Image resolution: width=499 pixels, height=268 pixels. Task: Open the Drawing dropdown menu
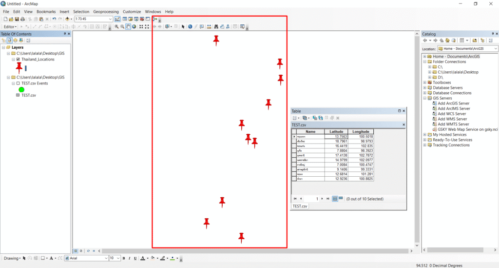tap(12, 258)
